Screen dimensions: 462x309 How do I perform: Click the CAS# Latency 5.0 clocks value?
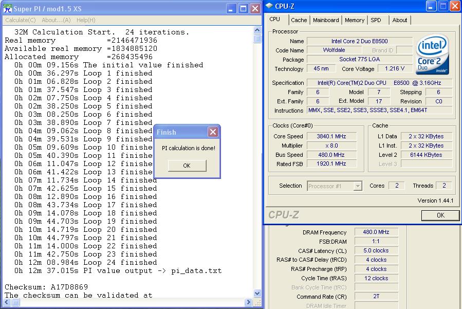[x=376, y=250]
